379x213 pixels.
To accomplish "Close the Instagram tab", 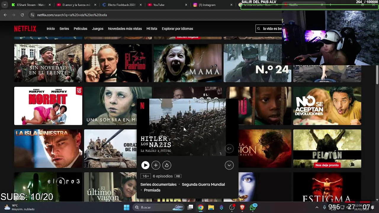I will [x=232, y=5].
